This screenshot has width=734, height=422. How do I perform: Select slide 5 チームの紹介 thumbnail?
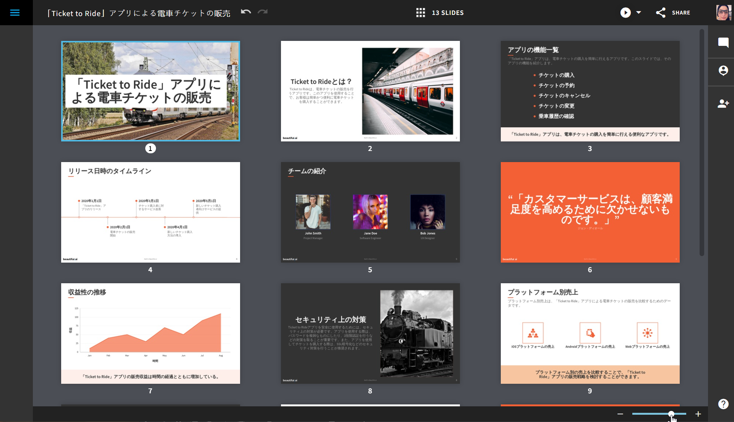tap(370, 212)
